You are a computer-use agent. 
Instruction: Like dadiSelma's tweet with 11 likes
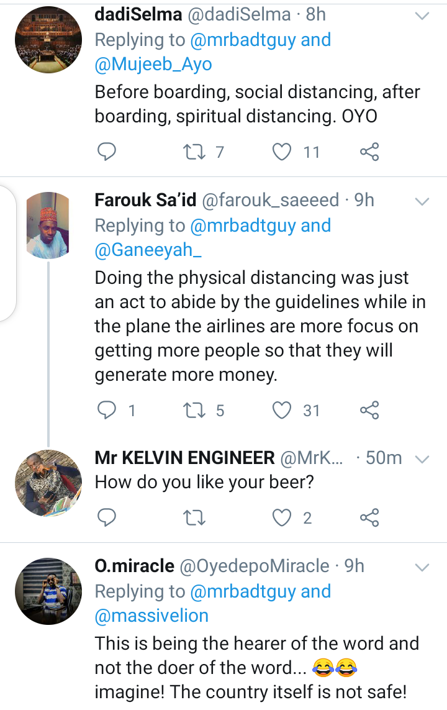point(282,152)
